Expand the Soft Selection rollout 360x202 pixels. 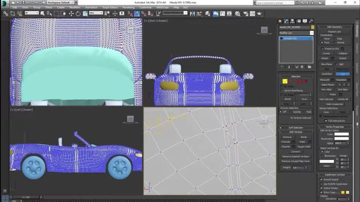(296, 127)
